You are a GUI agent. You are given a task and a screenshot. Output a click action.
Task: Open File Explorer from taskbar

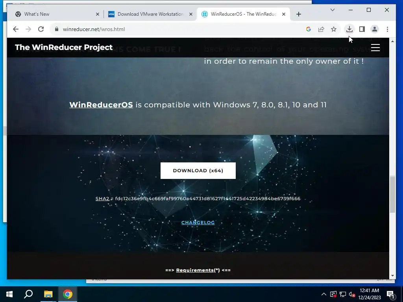48,294
